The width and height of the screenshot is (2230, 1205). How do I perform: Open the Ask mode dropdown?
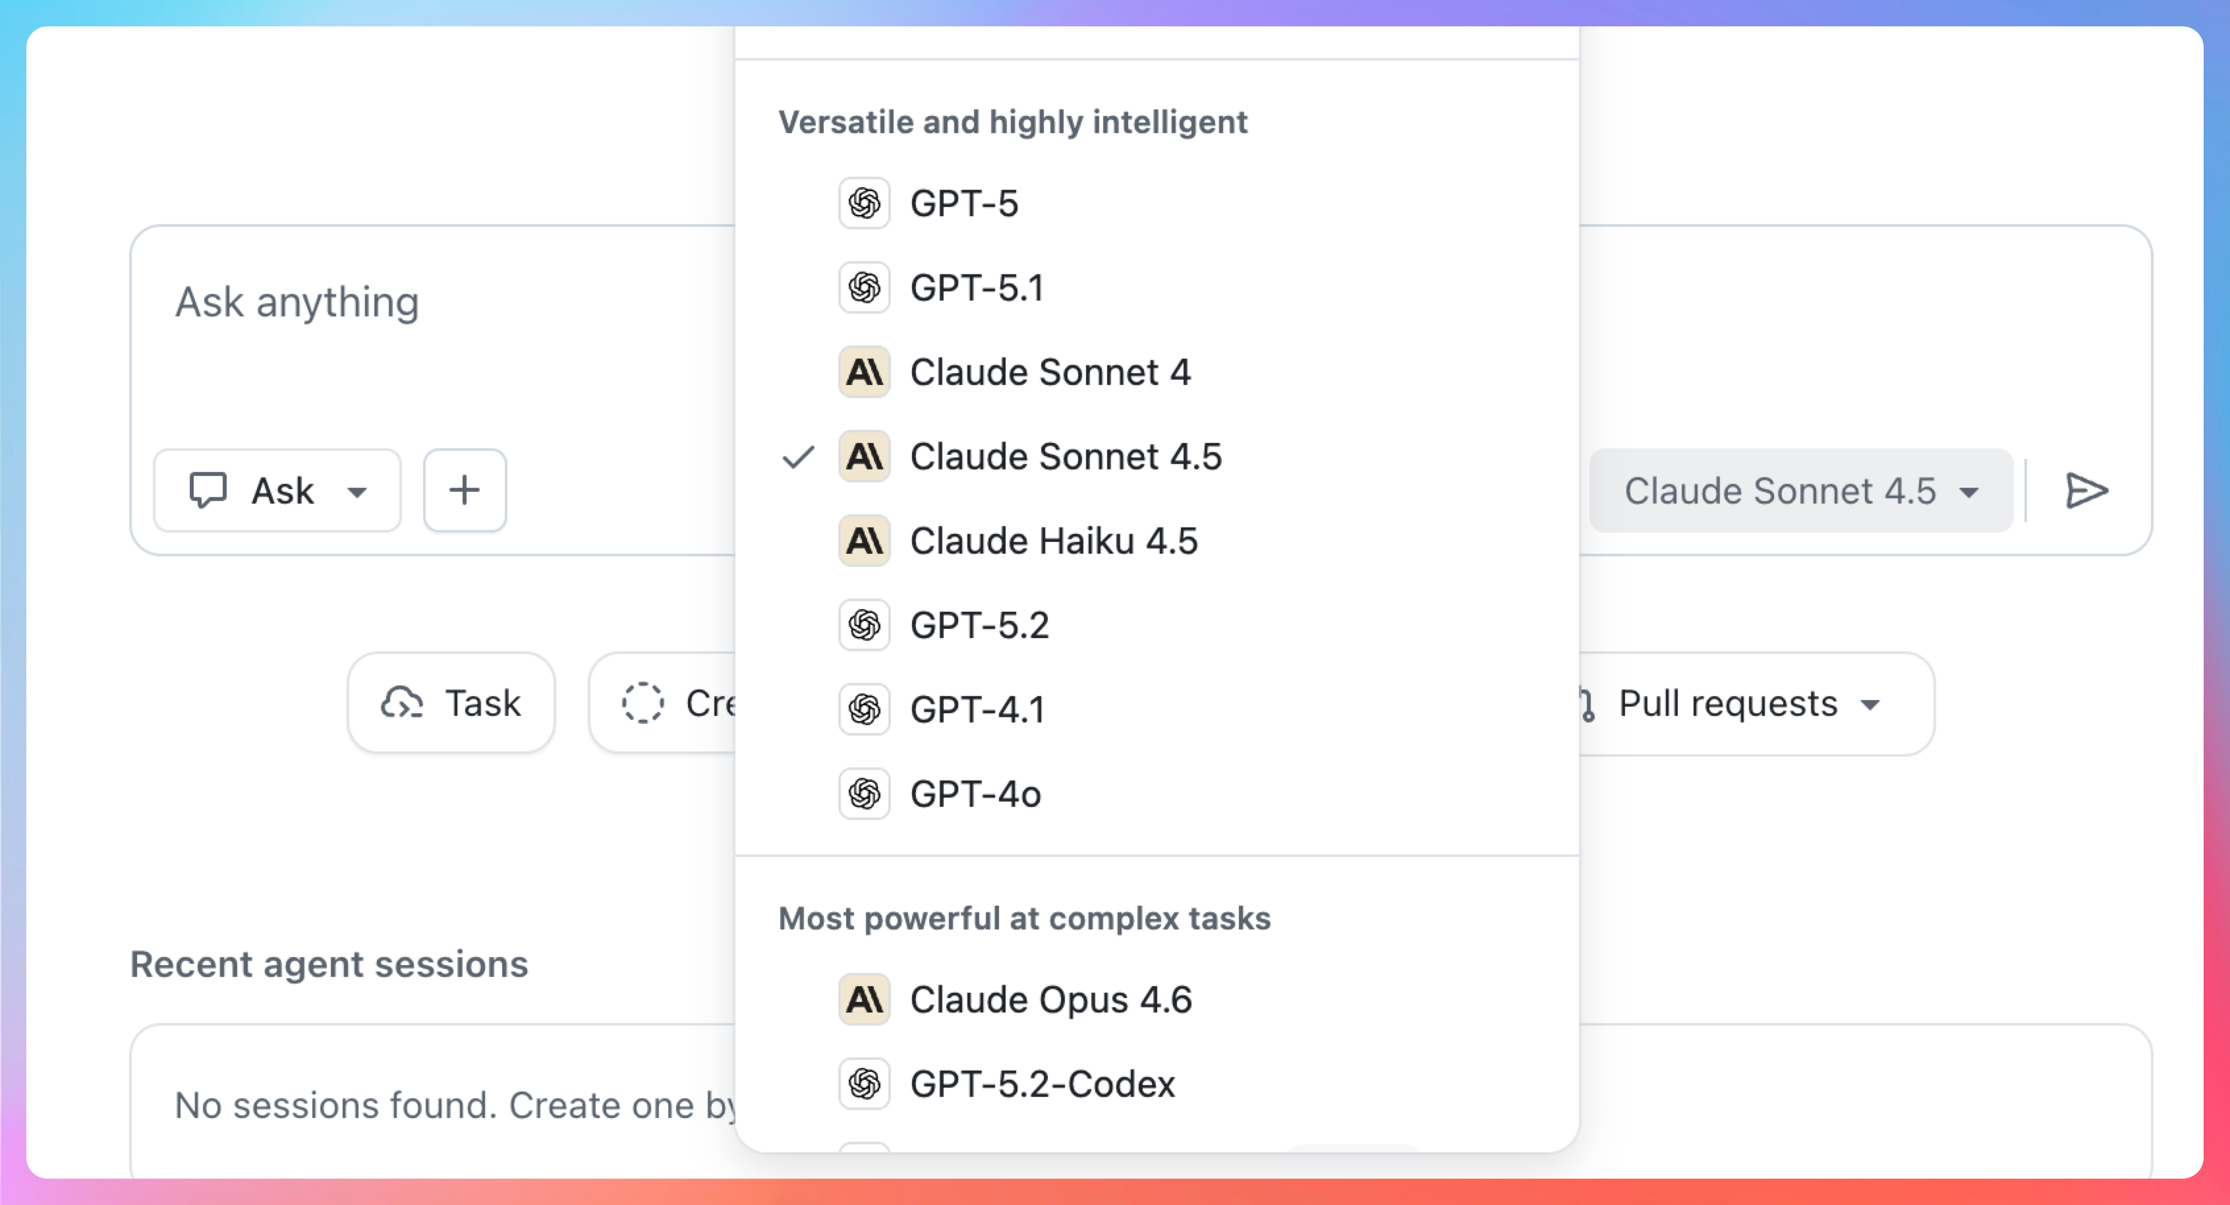(277, 491)
